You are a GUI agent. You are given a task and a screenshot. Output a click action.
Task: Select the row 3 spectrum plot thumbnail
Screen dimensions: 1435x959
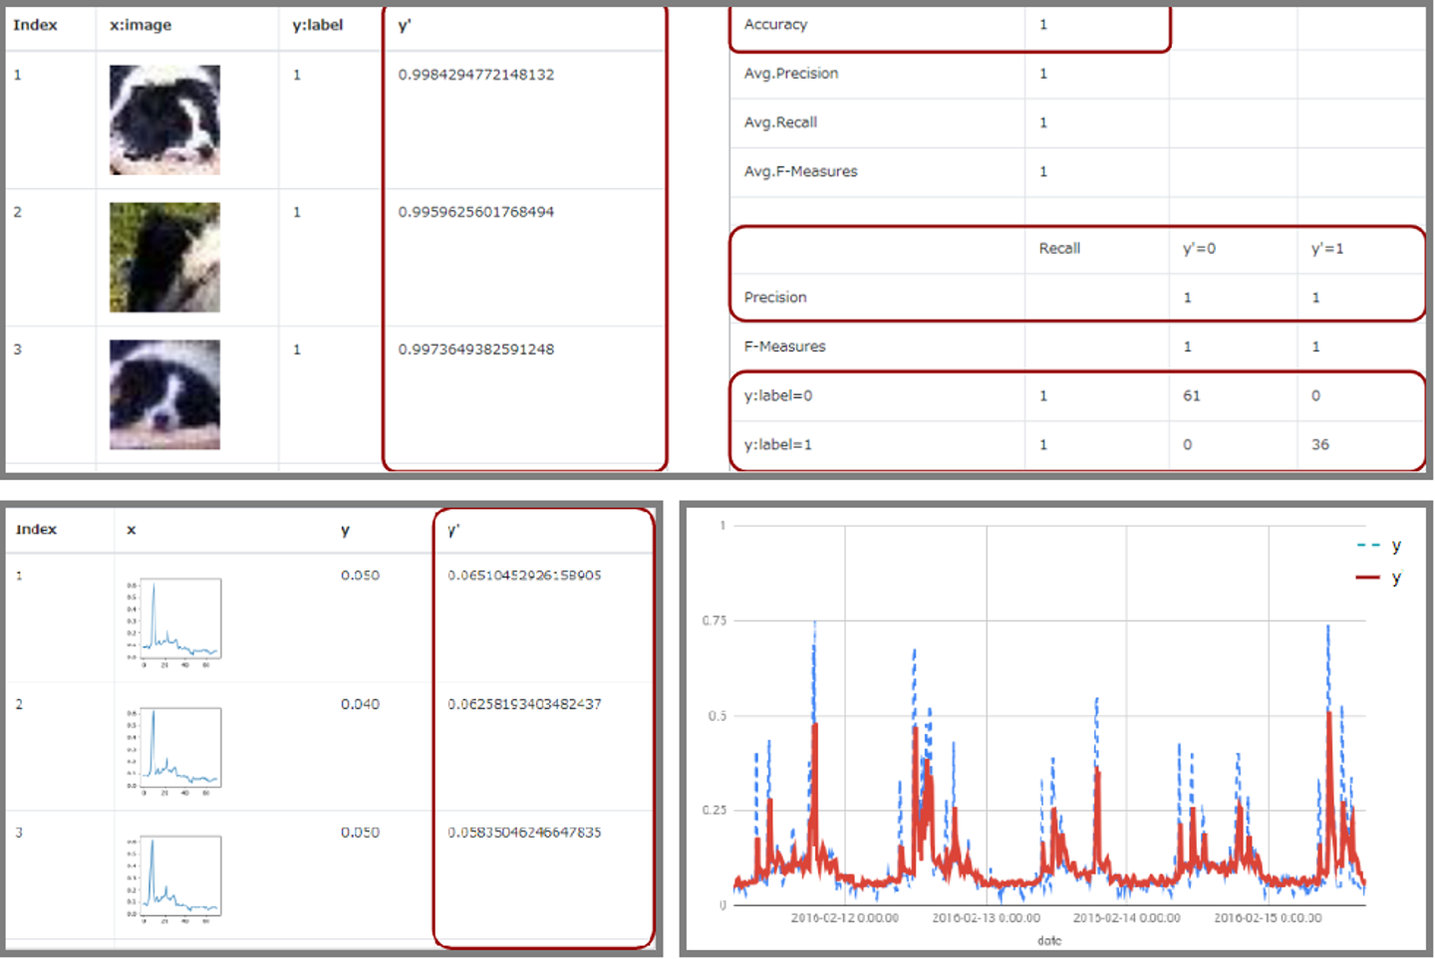[174, 878]
